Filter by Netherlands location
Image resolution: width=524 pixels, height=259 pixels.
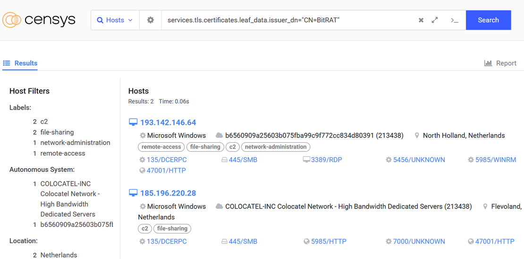(x=59, y=255)
